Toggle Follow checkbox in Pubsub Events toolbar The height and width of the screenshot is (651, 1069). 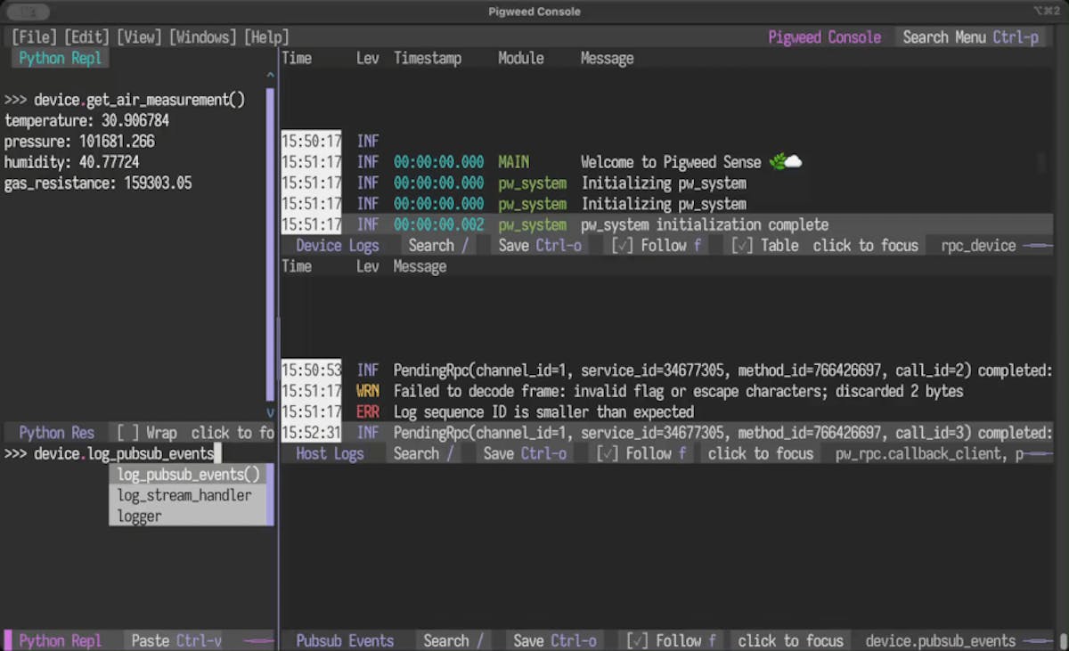(x=672, y=640)
